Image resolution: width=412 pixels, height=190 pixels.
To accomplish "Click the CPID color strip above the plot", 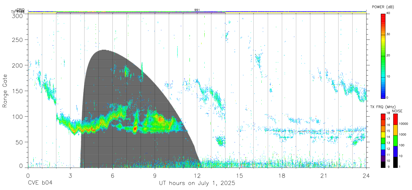I will [x=197, y=12].
